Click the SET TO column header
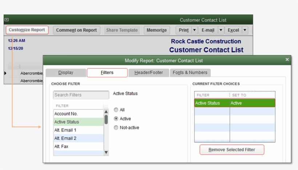Screen dimensions: 298x170 pos(239,95)
